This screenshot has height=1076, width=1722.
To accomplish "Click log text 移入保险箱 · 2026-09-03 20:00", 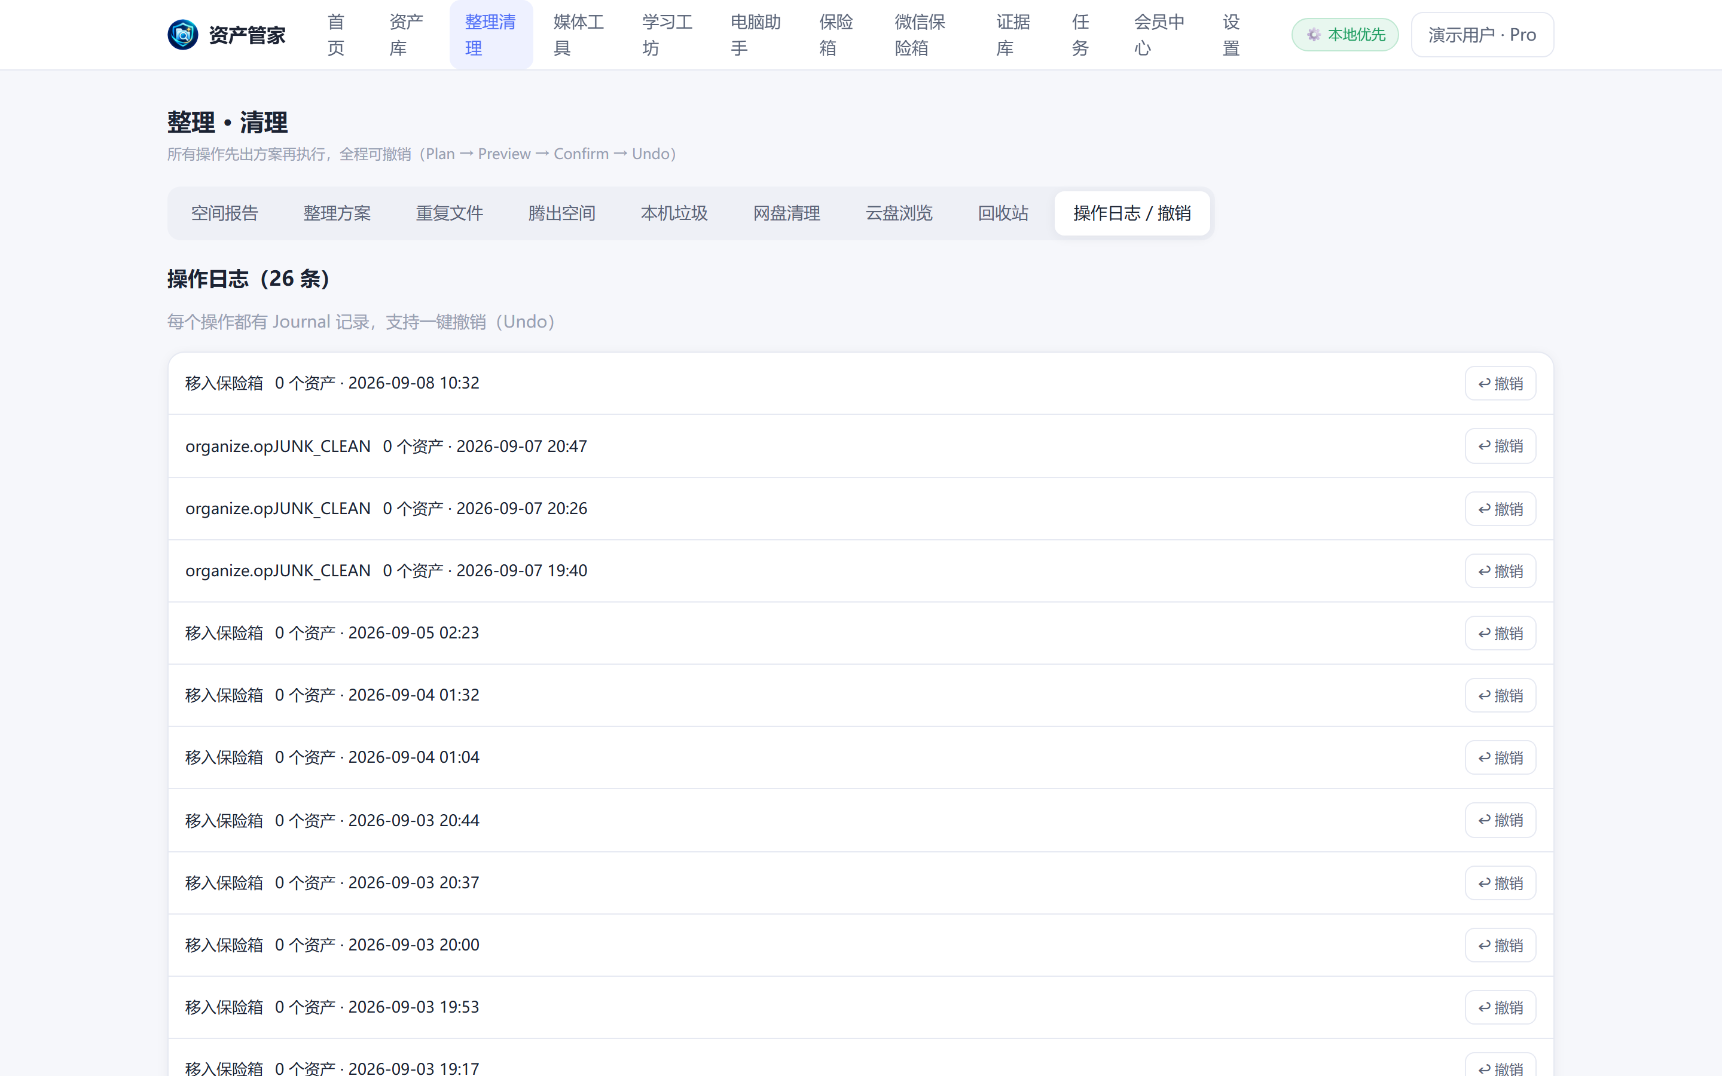I will pos(332,944).
